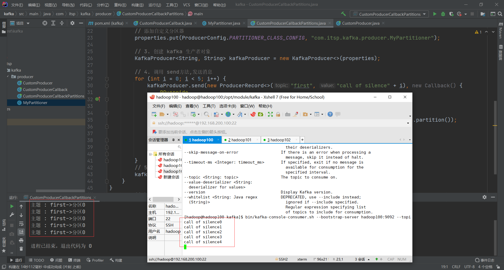
Task: Run with coverage shield icon
Action: point(451,14)
